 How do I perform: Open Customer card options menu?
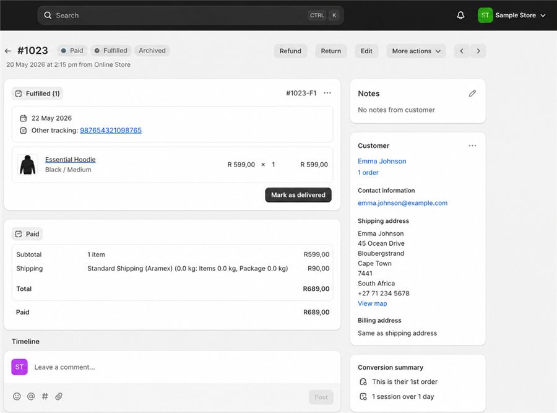[x=472, y=146]
